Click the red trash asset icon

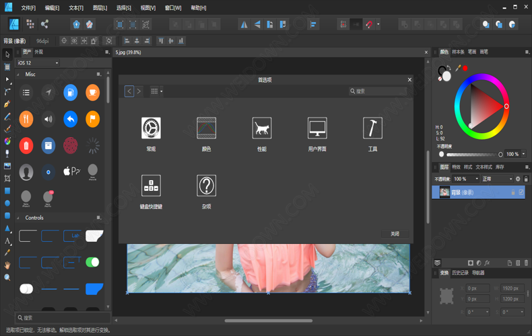click(26, 146)
